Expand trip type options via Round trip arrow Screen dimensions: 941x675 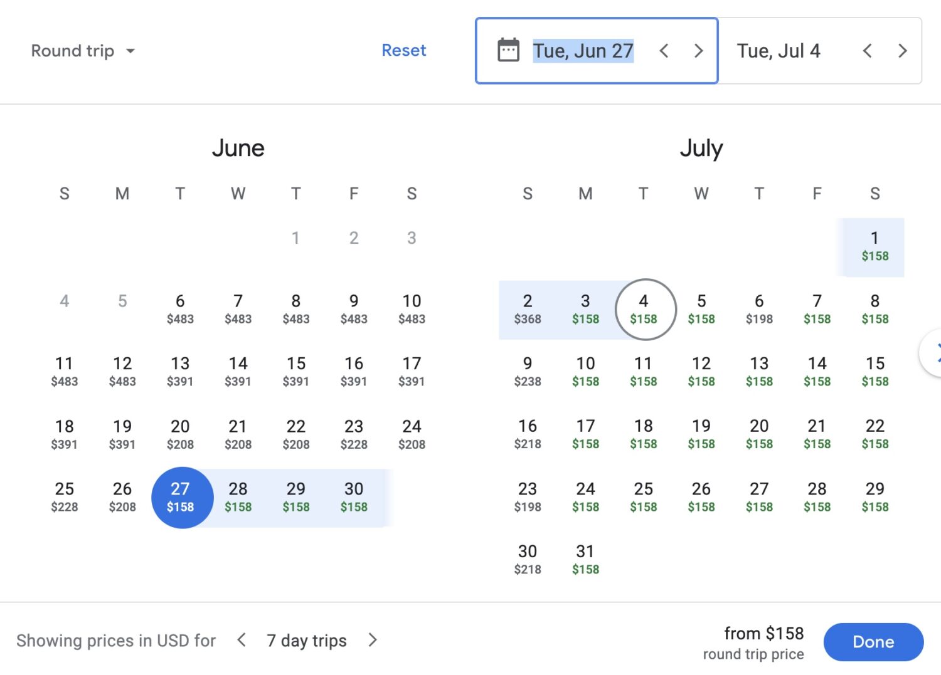click(130, 52)
